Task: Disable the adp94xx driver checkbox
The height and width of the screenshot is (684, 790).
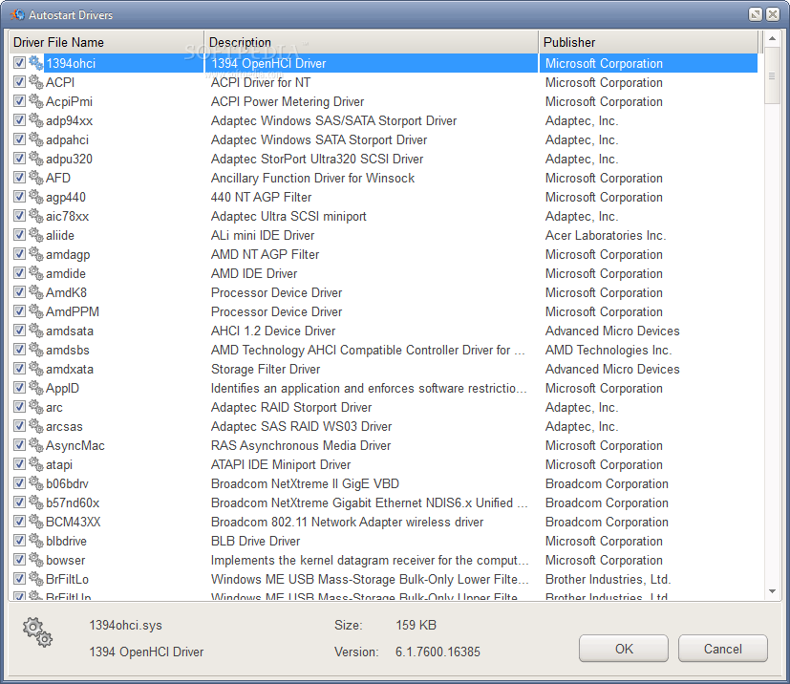Action: click(x=19, y=120)
